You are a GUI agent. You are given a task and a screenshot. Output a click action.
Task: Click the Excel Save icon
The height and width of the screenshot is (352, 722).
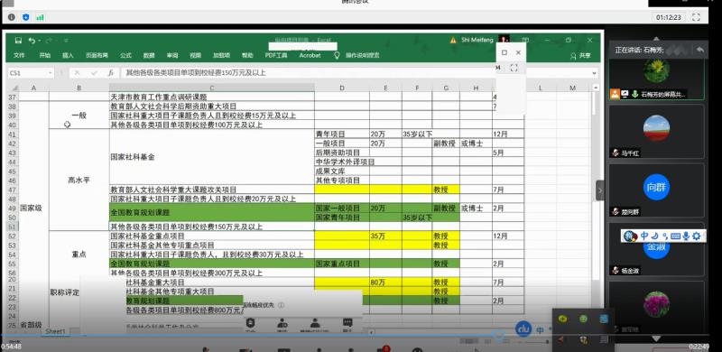18,41
